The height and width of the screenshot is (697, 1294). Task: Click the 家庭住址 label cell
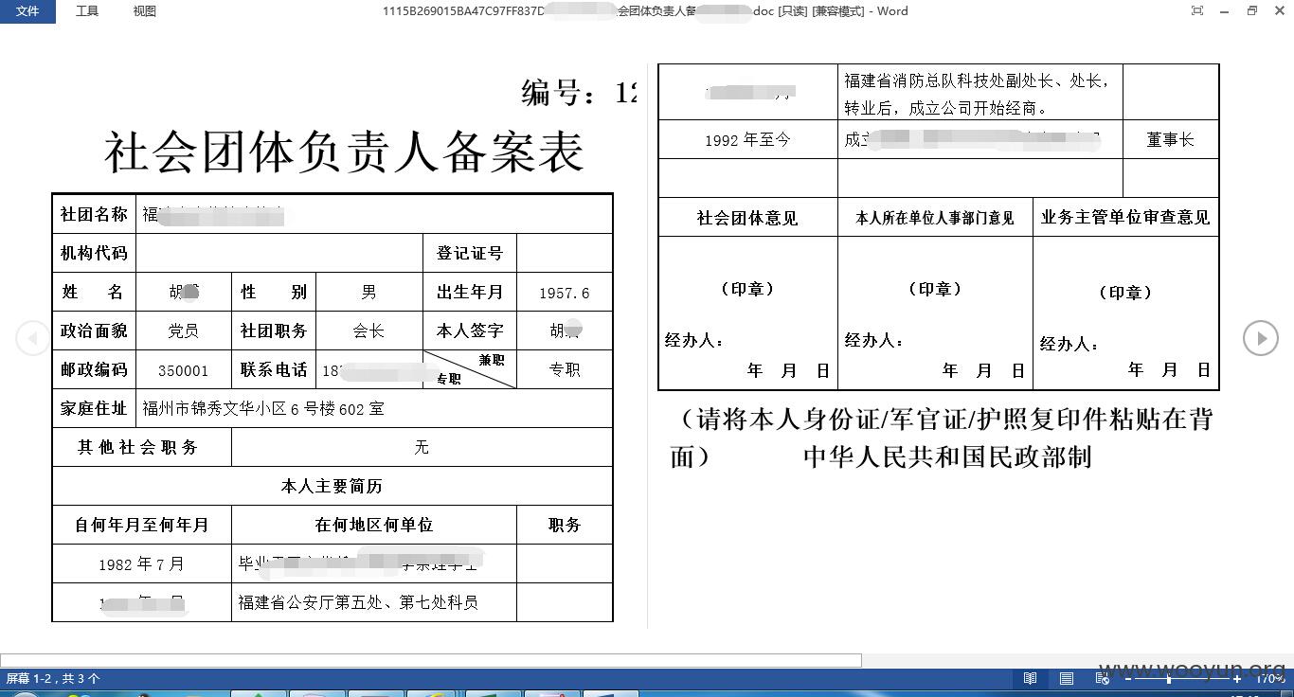[x=94, y=408]
